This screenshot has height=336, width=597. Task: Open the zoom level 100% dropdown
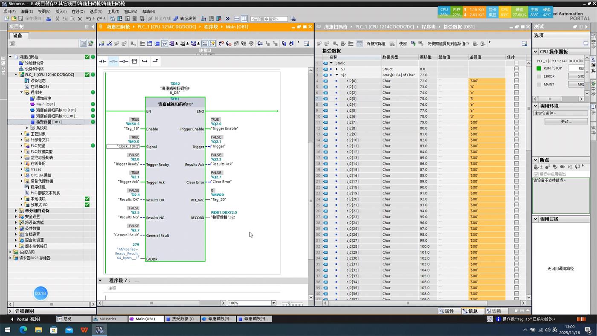[274, 303]
